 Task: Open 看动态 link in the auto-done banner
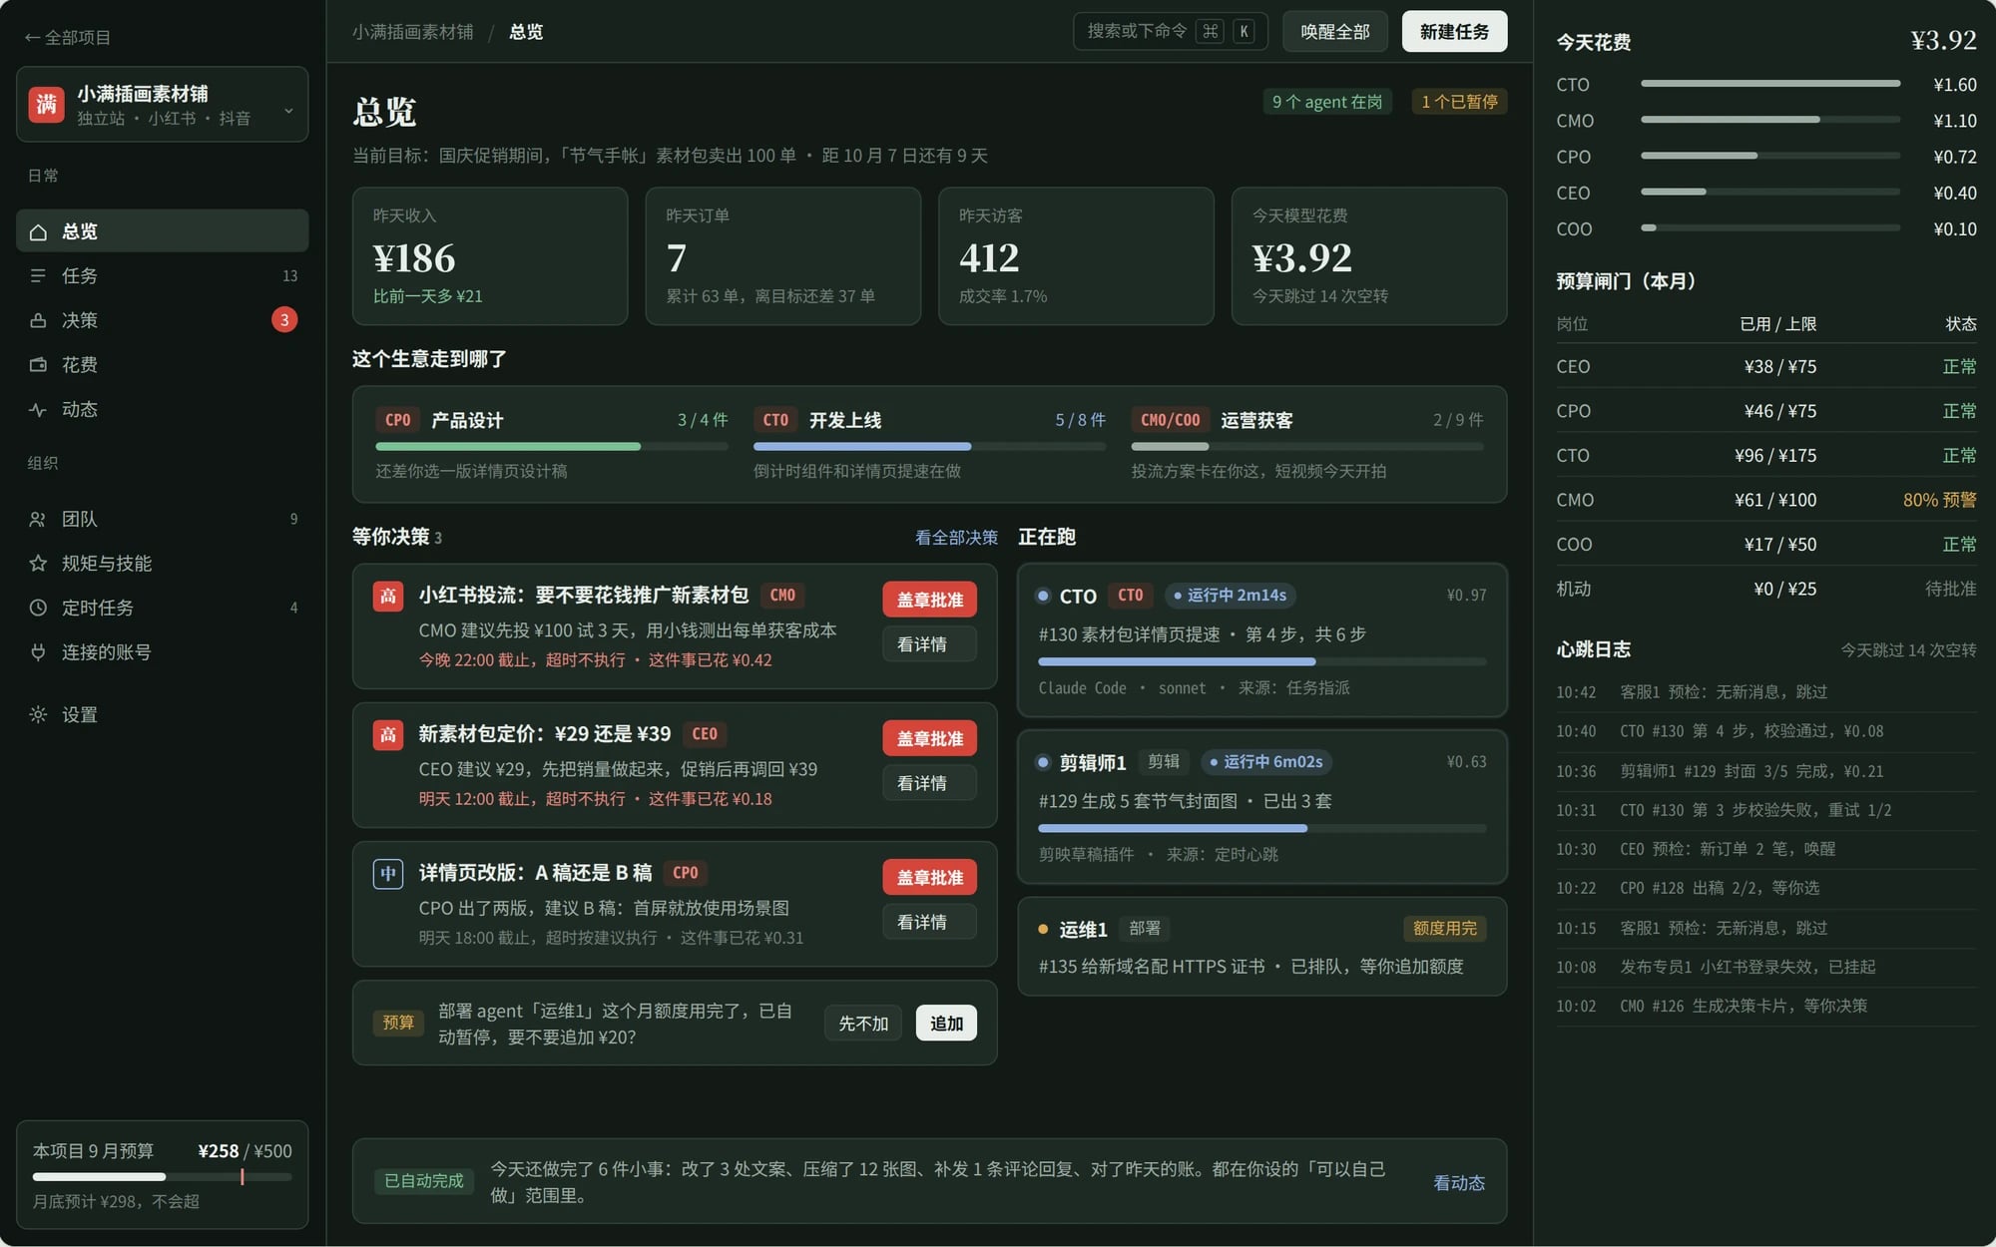[x=1459, y=1182]
